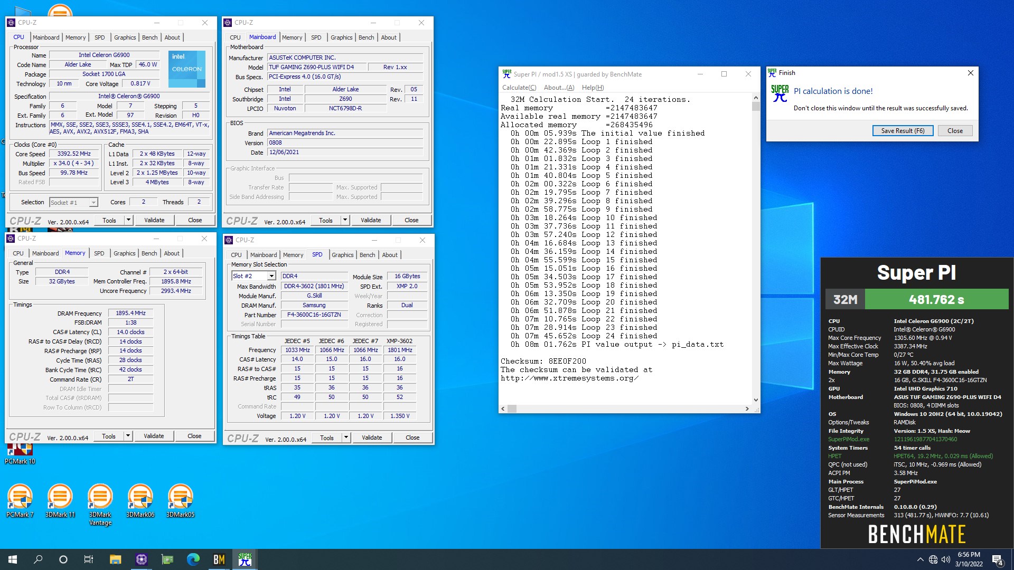This screenshot has height=570, width=1014.
Task: Select SPD tab in Memory window
Action: point(99,253)
